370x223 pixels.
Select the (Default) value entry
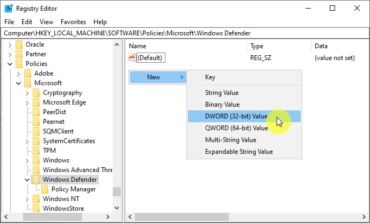tap(150, 58)
